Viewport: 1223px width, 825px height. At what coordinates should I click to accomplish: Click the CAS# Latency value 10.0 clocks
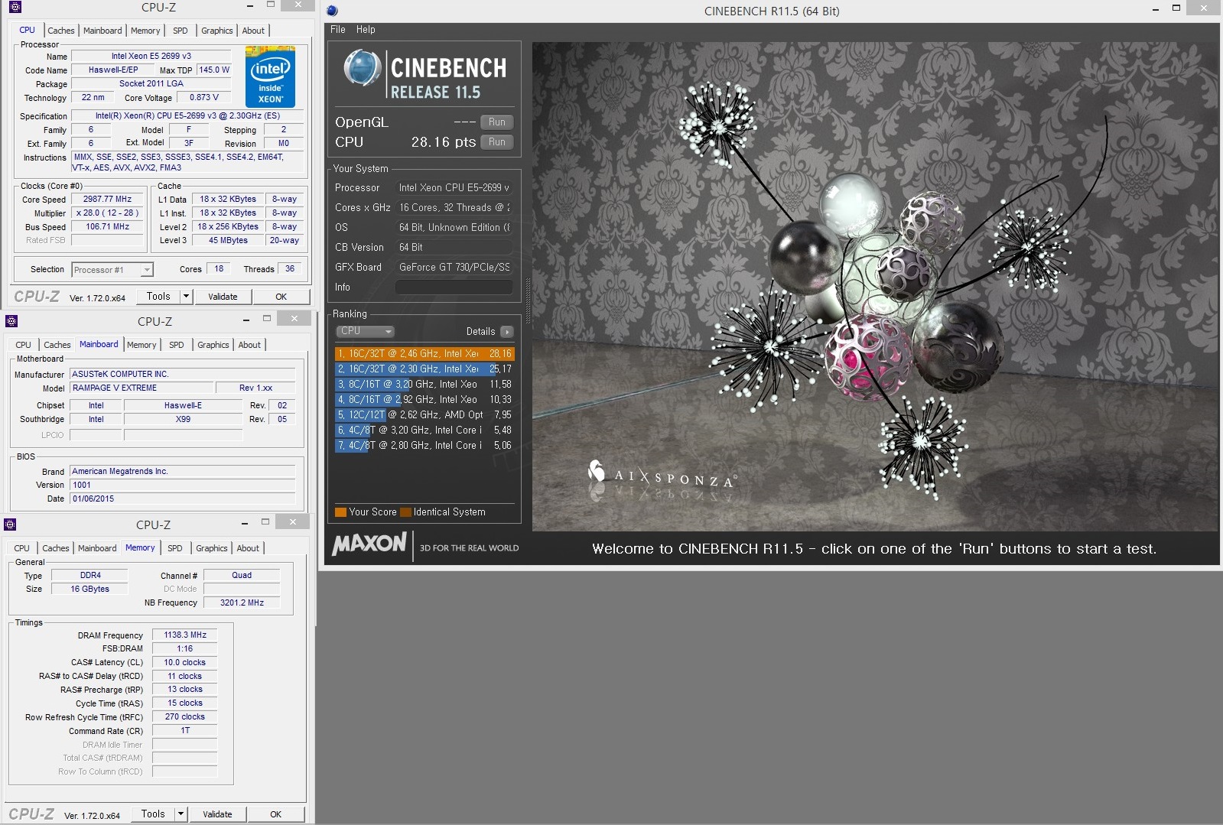[185, 663]
